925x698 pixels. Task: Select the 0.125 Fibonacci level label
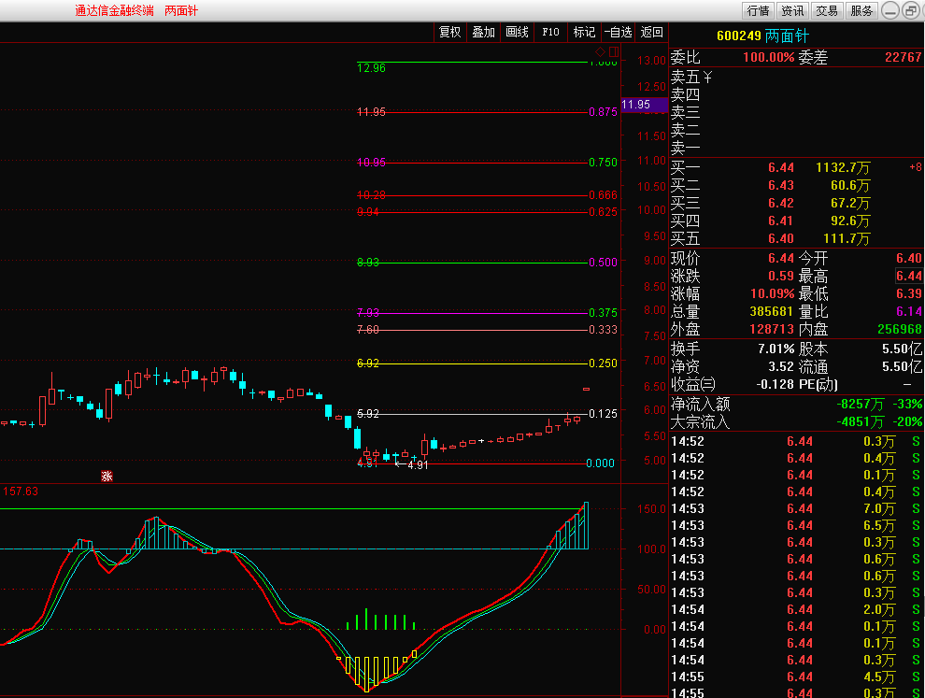[x=603, y=414]
